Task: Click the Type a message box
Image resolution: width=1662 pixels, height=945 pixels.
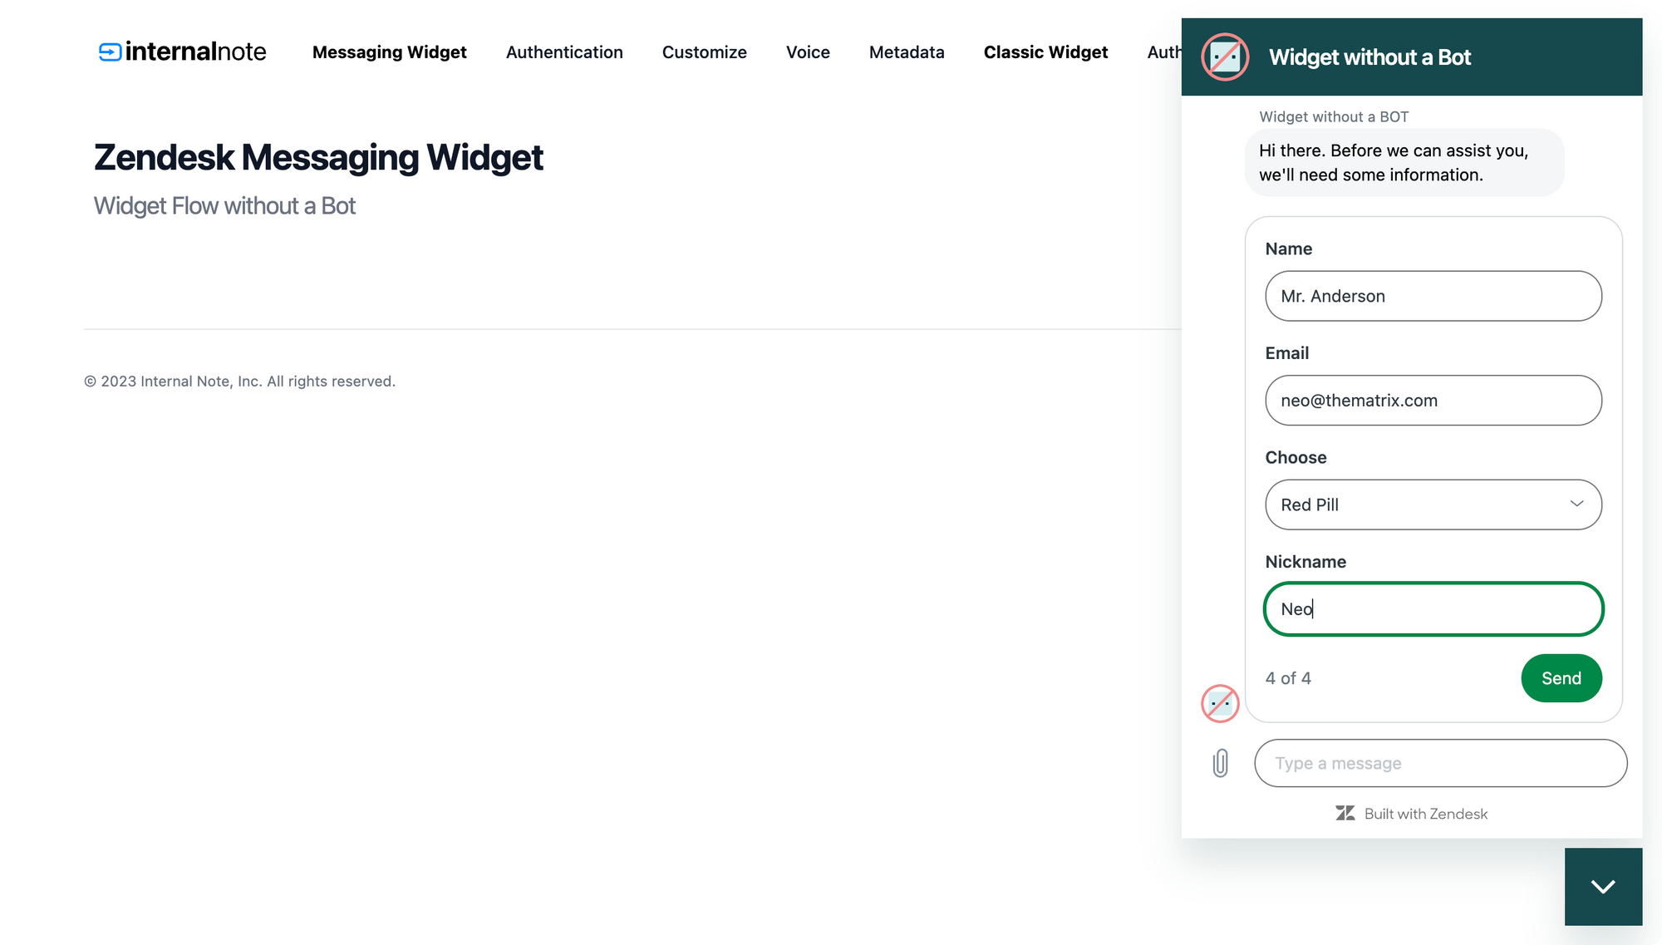Action: coord(1440,763)
